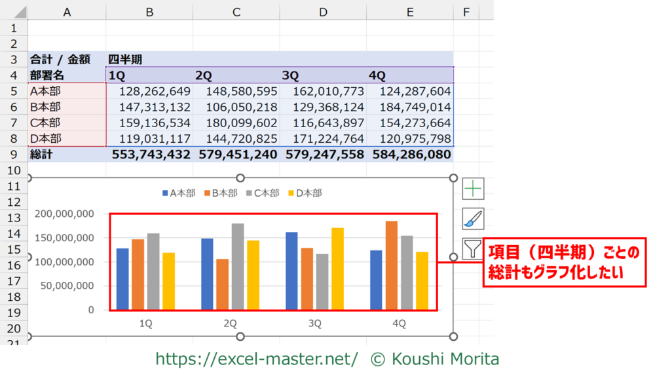Select the B本部 legend entry
Screen dimensions: 655x369
[x=220, y=193]
